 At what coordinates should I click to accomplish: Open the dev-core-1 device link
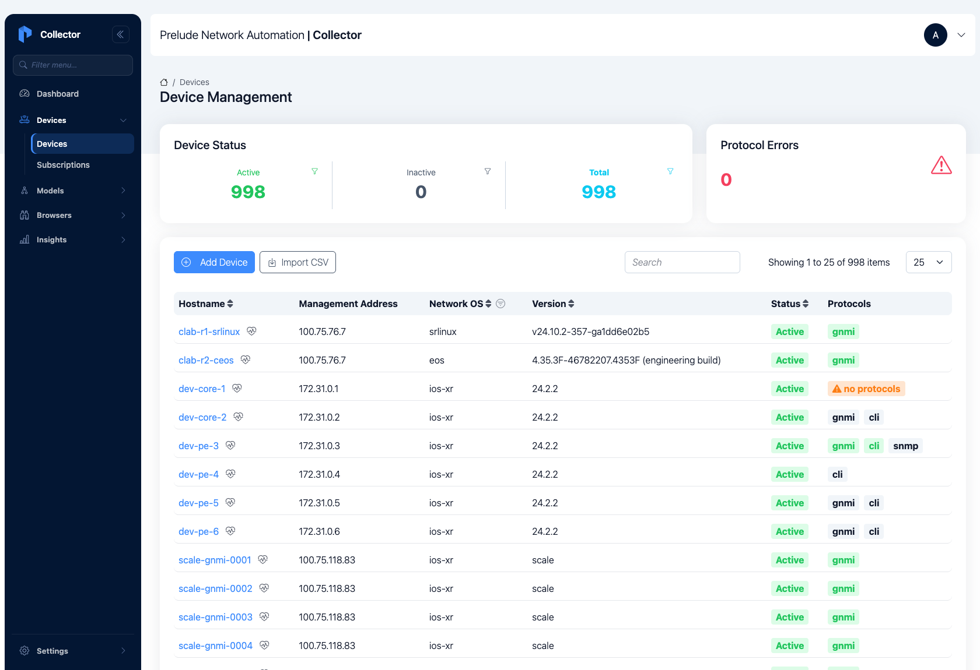(x=202, y=389)
